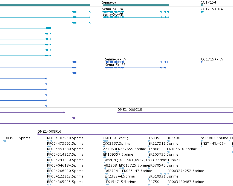This screenshot has width=233, height=186.
Task: Open the Sema-5c-RA transcript label
Action: [x=113, y=9]
